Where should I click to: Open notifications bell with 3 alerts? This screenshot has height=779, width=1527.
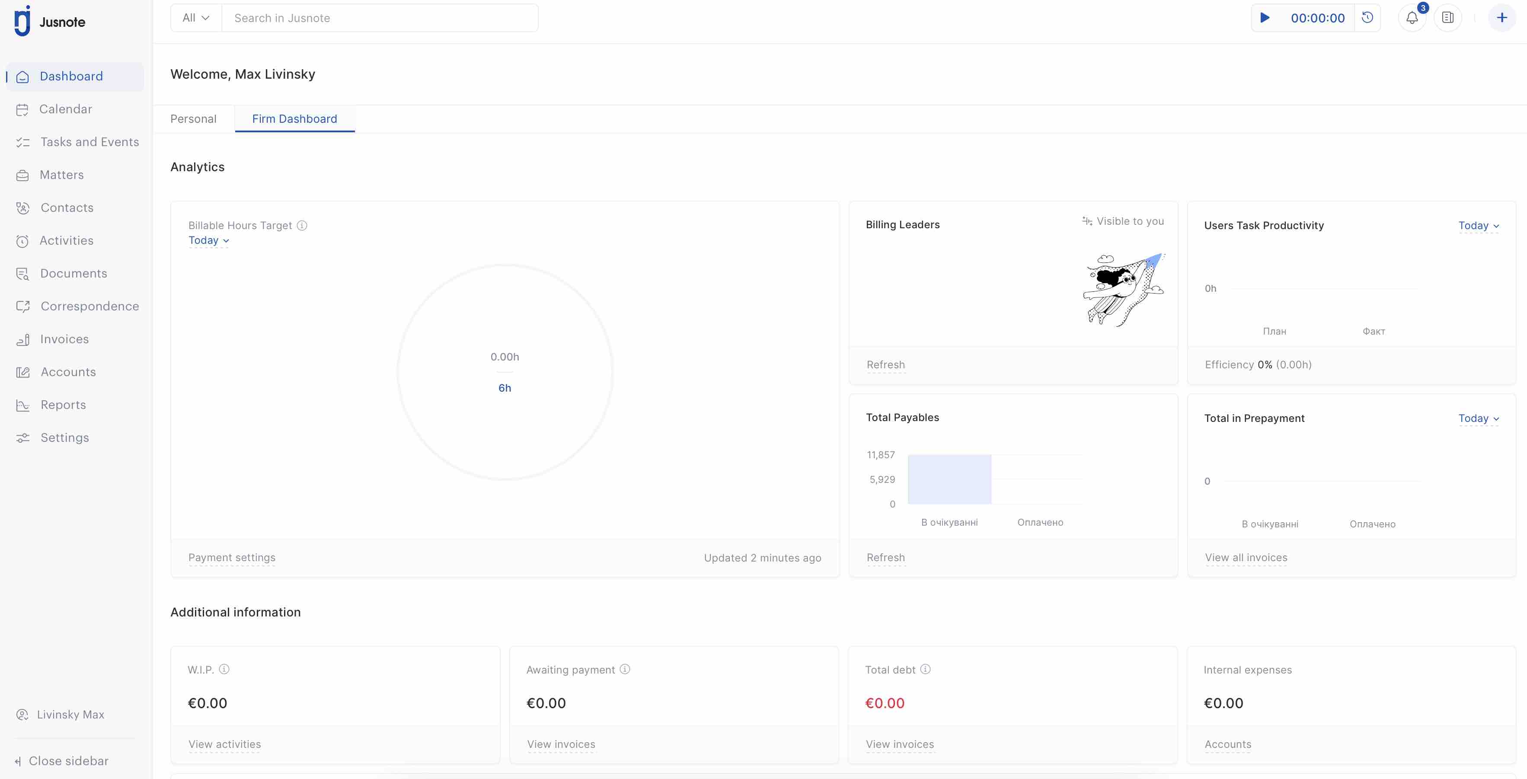tap(1412, 17)
